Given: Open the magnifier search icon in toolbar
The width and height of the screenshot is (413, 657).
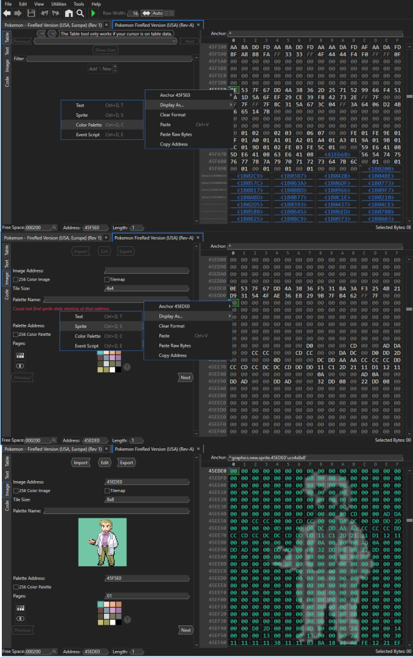Looking at the screenshot, I should pyautogui.click(x=80, y=13).
